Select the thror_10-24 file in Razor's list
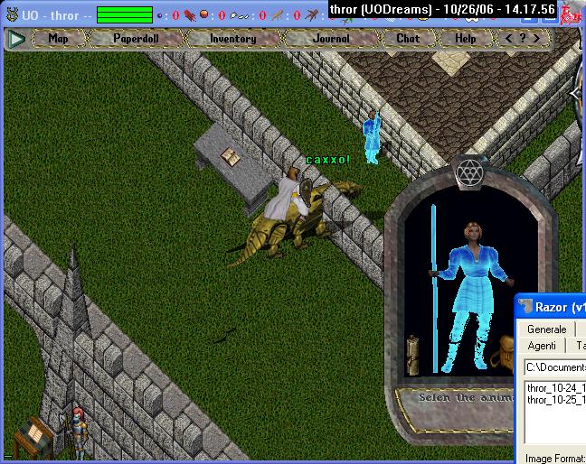The image size is (586, 464). [556, 388]
